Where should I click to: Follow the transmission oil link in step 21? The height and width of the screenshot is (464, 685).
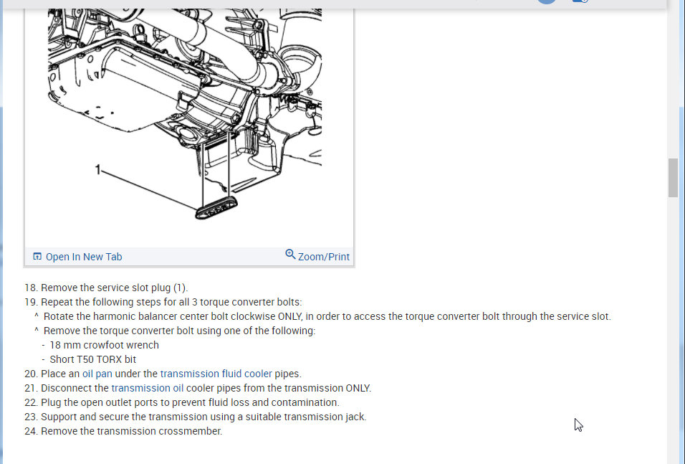pos(147,389)
